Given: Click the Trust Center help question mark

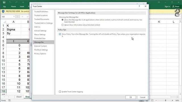Looking at the screenshot, I should [x=139, y=6].
